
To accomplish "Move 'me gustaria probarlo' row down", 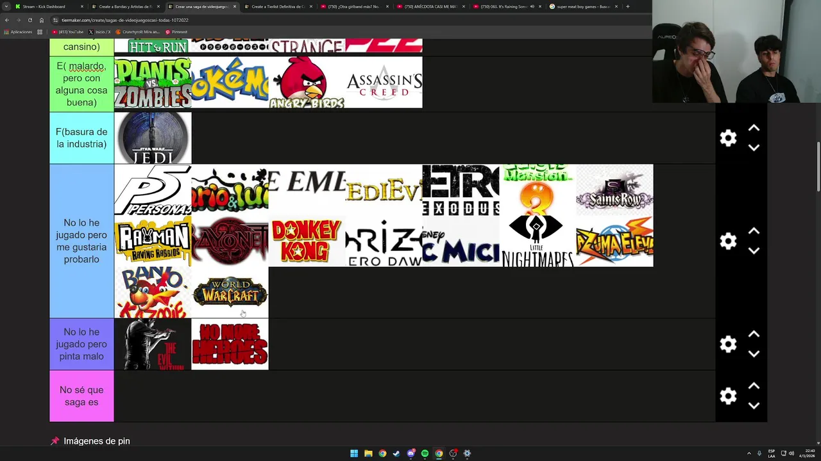I will (754, 250).
